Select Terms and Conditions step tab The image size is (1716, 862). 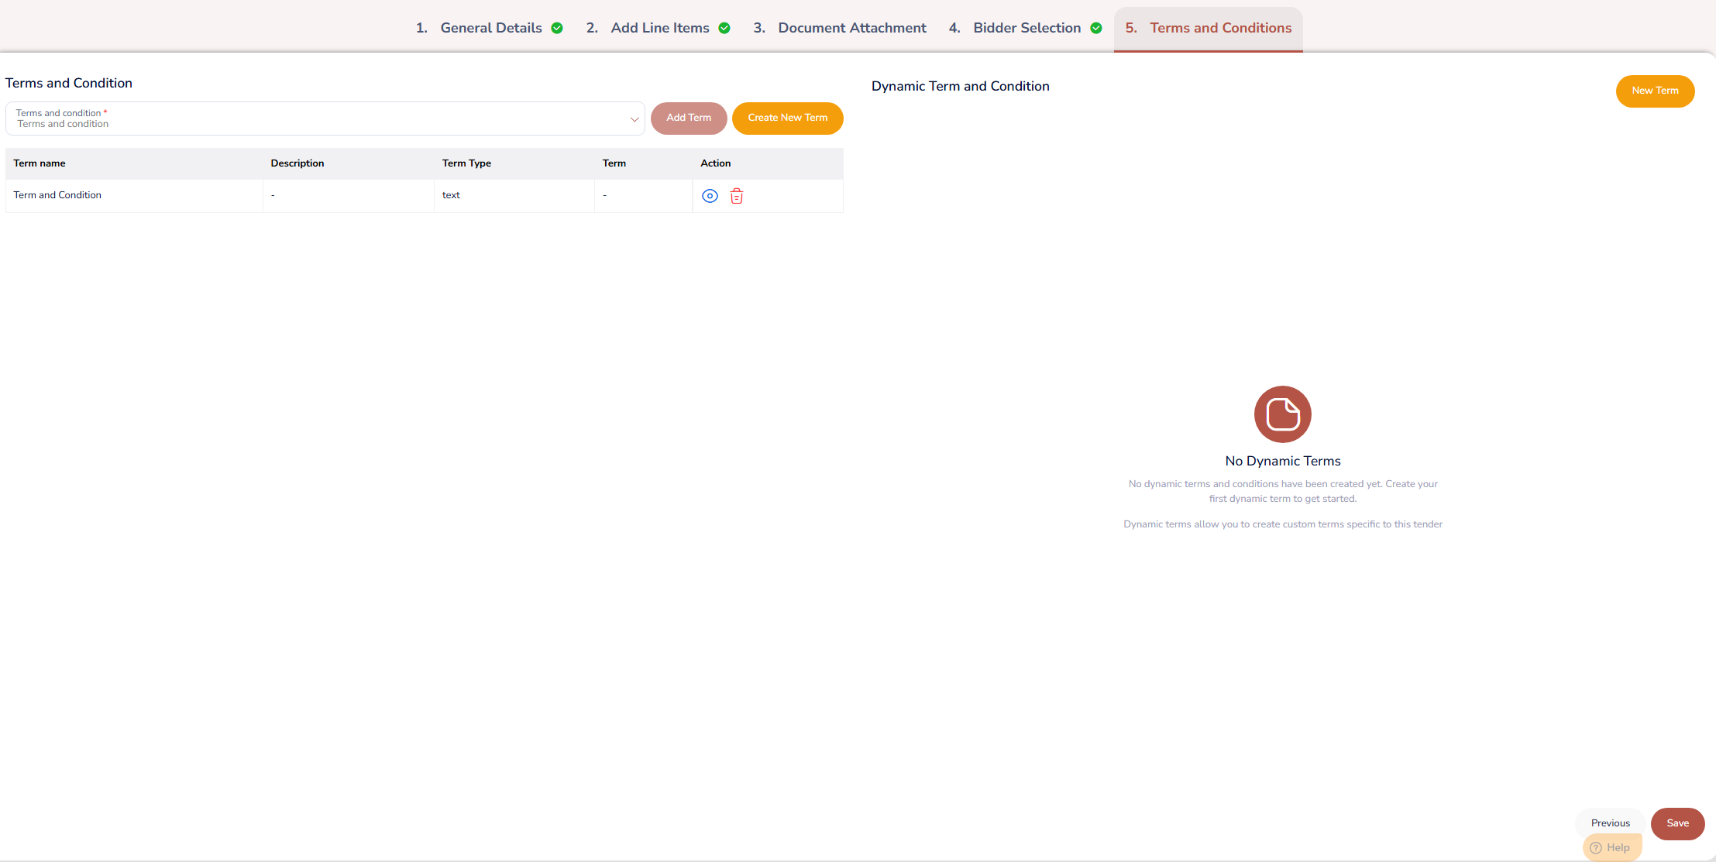click(x=1219, y=28)
